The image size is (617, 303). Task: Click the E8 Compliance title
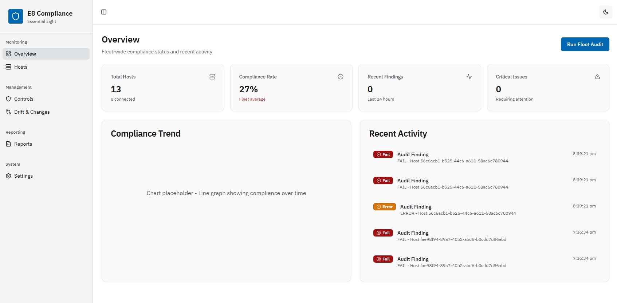pos(50,13)
